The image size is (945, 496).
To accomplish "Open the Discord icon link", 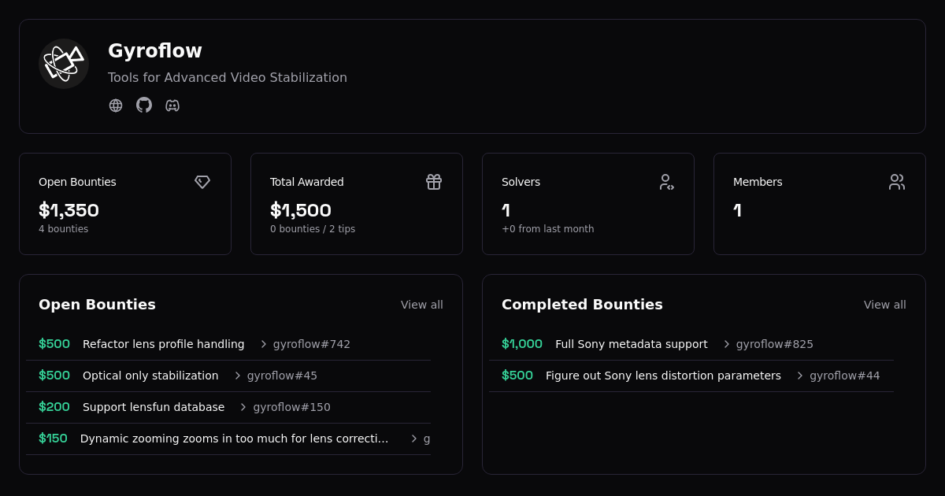I will (172, 105).
